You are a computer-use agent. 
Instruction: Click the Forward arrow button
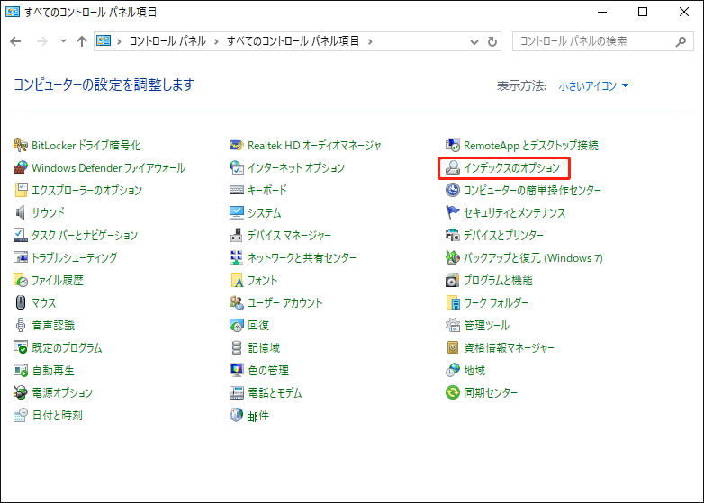pyautogui.click(x=41, y=41)
